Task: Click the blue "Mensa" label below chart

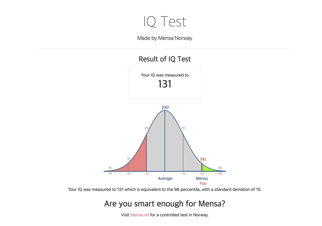Action: pos(202,178)
